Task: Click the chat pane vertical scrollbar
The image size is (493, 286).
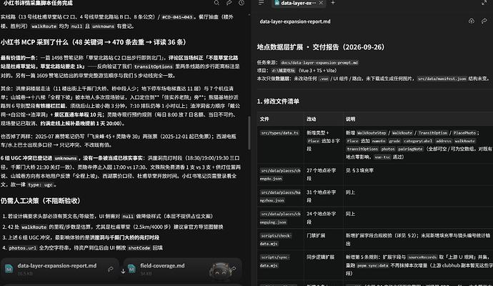Action: click(249, 133)
